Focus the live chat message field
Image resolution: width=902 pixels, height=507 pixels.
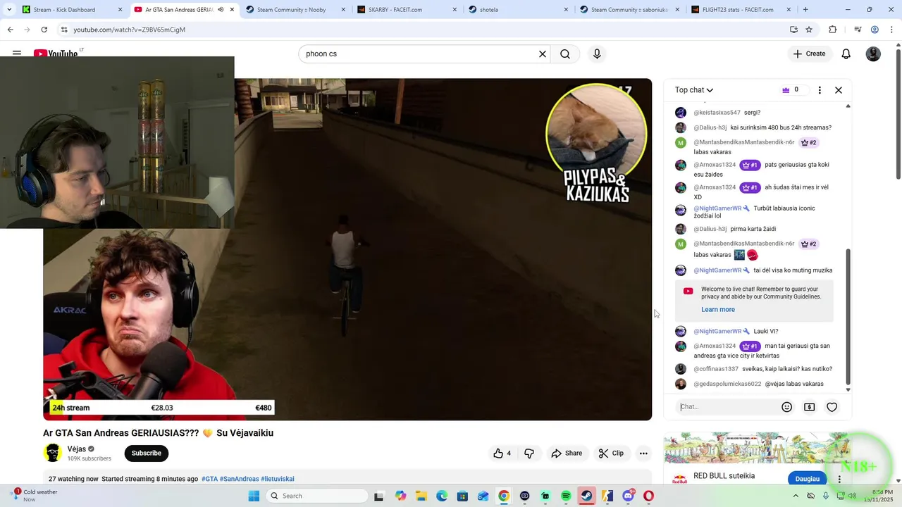click(728, 407)
